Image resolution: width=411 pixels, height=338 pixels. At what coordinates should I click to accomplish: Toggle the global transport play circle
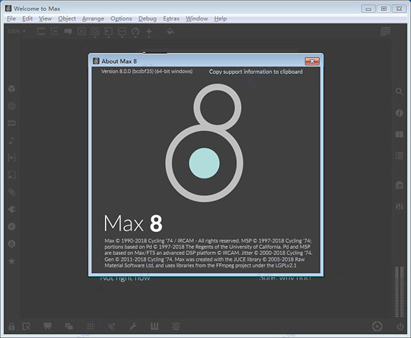pyautogui.click(x=377, y=326)
